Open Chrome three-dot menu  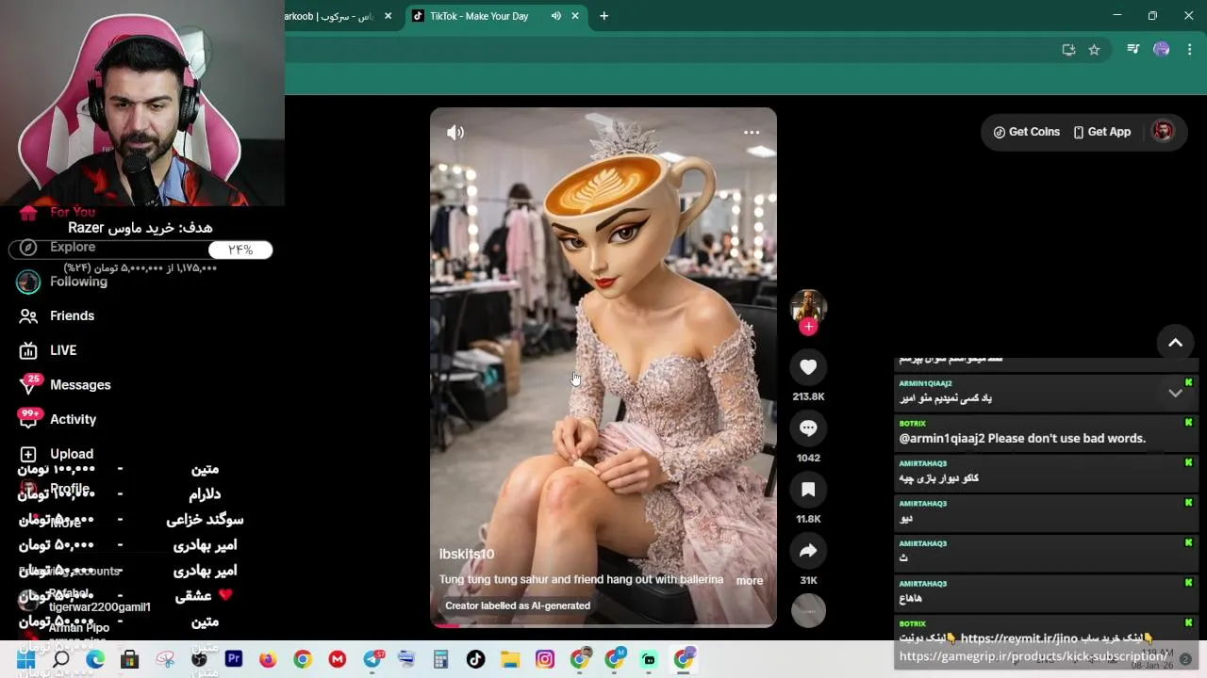click(1190, 50)
